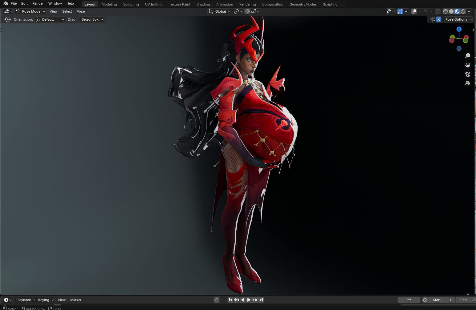This screenshot has width=476, height=310.
Task: Select material preview shading mode
Action: point(457,11)
